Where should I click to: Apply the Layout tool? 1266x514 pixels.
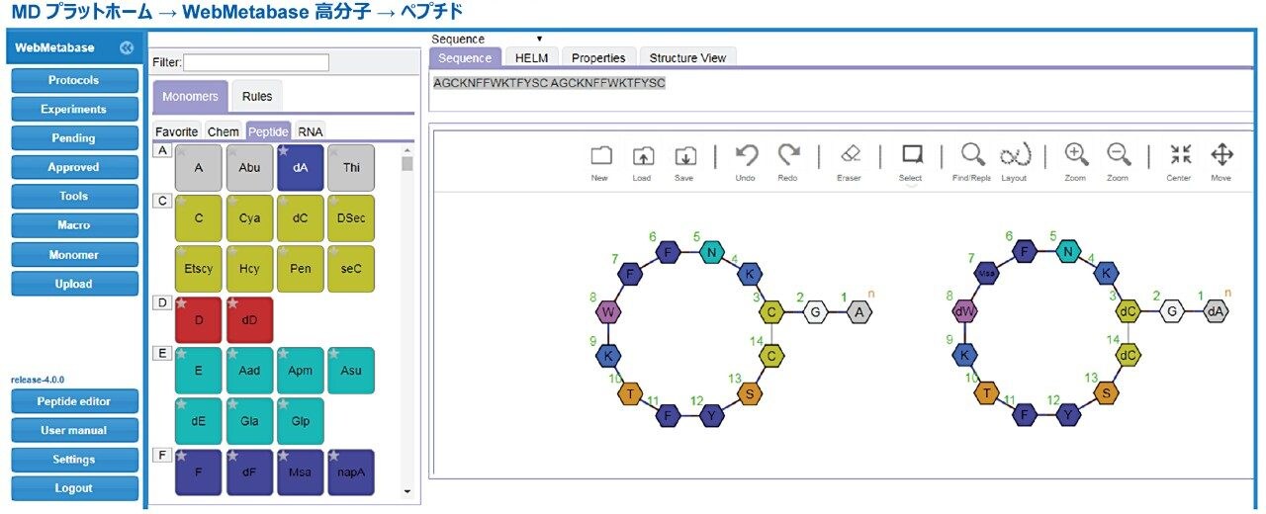1015,155
